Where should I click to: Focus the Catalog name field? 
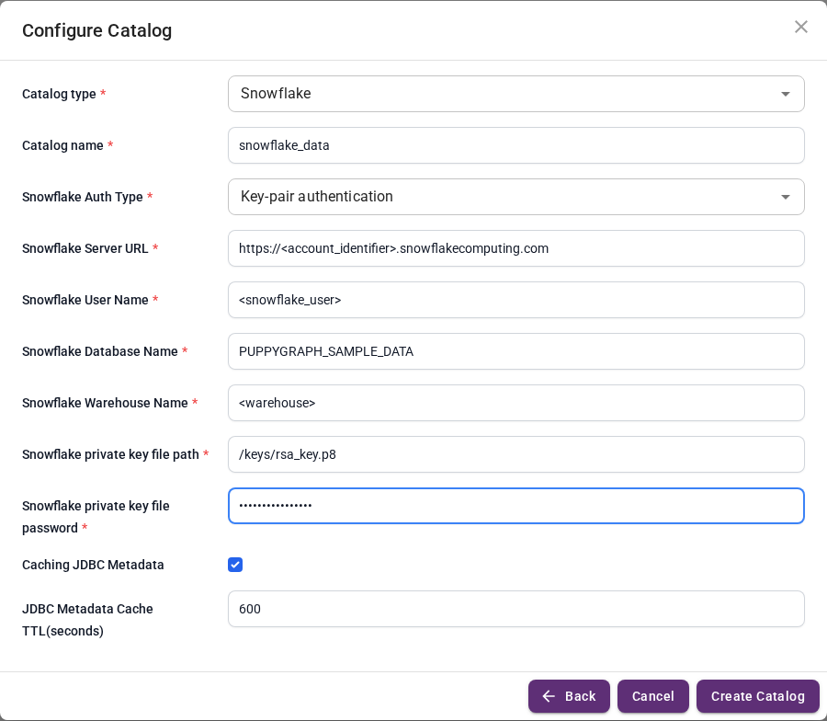click(x=515, y=145)
